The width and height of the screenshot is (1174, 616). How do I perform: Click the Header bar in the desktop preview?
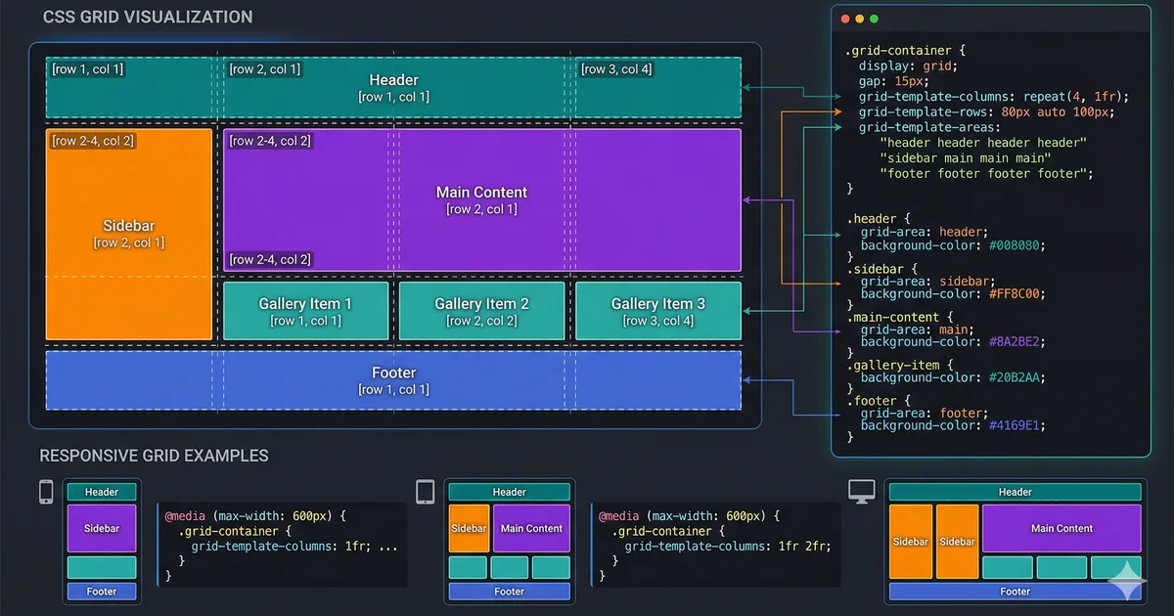tap(1015, 492)
